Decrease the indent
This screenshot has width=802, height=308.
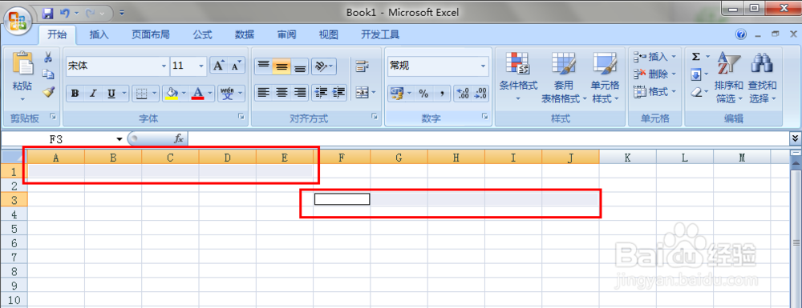(321, 93)
